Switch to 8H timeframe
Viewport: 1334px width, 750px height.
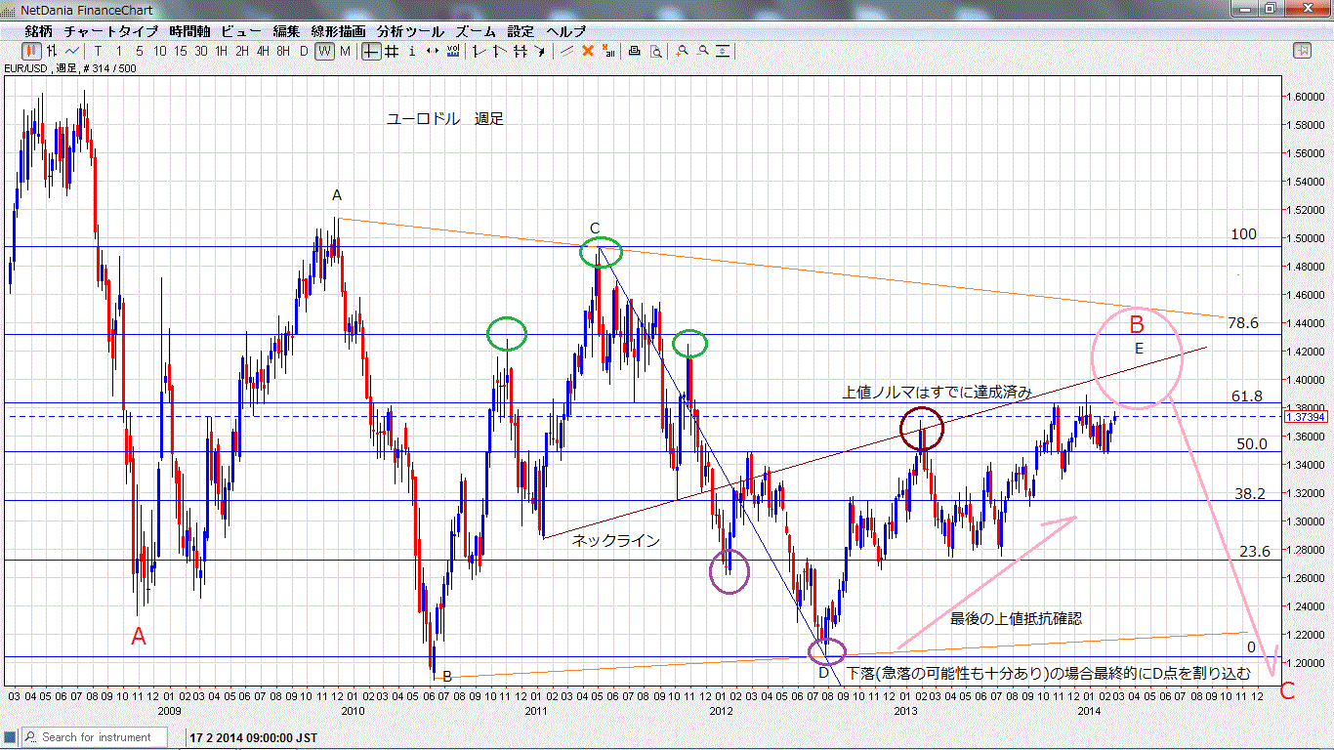click(283, 51)
